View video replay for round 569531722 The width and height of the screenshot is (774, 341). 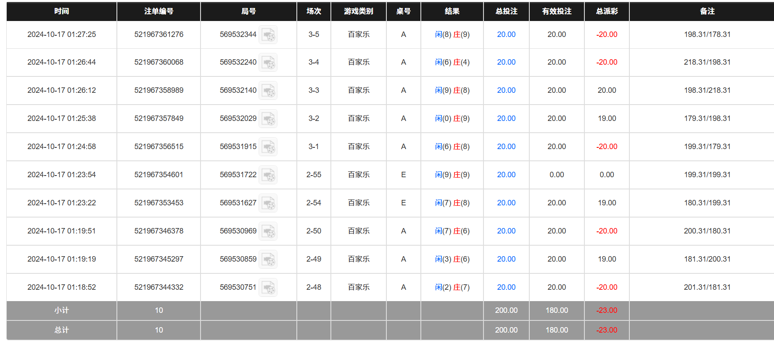coord(268,175)
